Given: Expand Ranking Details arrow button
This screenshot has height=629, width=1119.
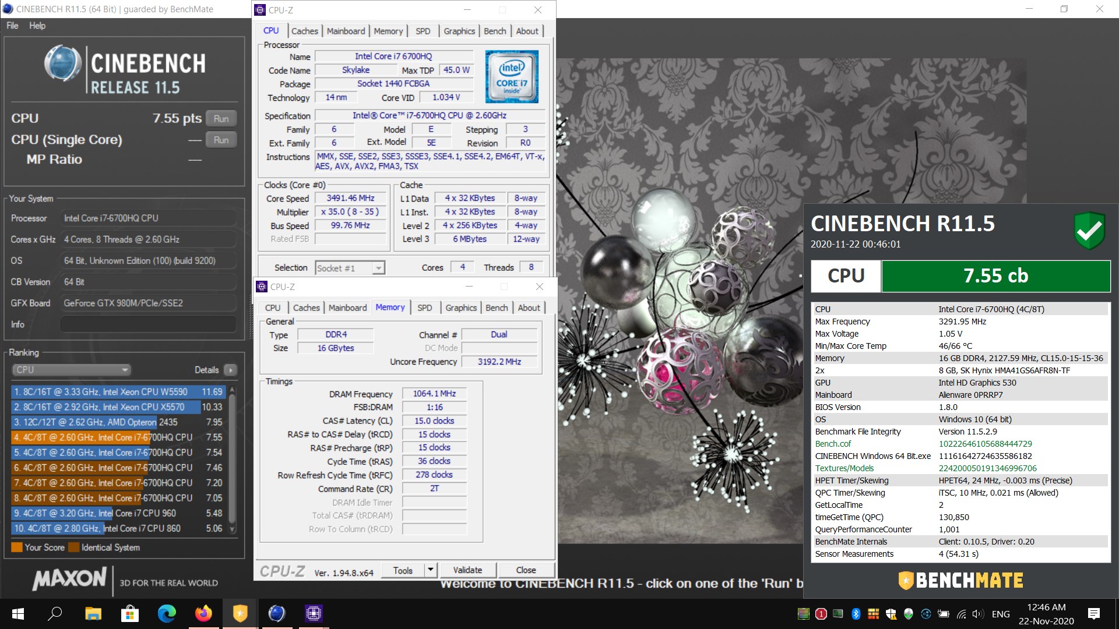Looking at the screenshot, I should [x=231, y=370].
